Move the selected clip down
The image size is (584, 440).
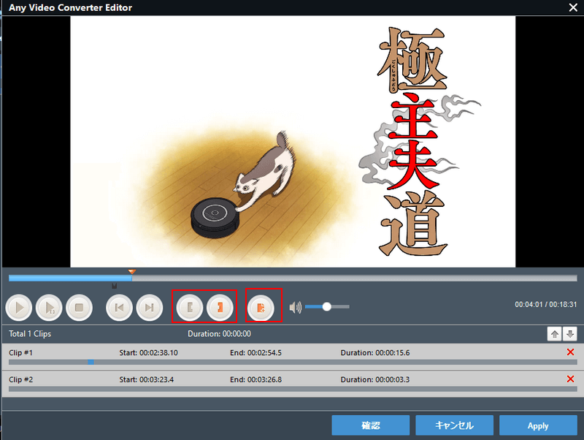pyautogui.click(x=570, y=334)
